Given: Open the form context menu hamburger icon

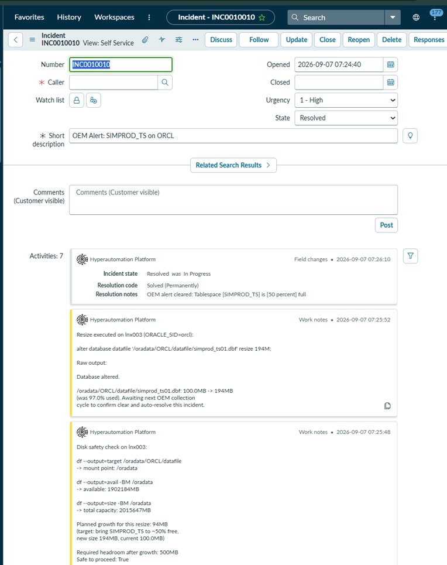Looking at the screenshot, I should [32, 40].
